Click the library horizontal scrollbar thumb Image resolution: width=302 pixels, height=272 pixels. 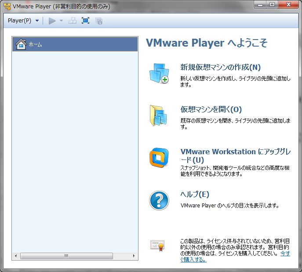coord(66,256)
